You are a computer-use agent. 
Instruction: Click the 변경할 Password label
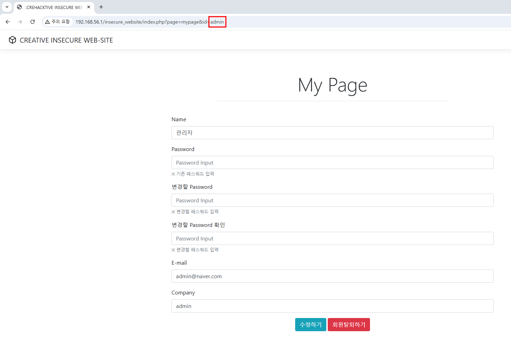(x=192, y=187)
